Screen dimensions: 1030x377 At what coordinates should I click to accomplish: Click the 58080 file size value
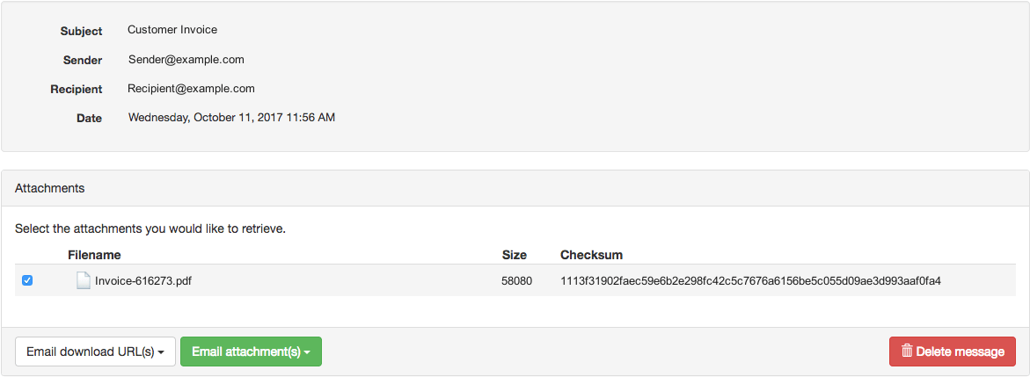(x=516, y=281)
